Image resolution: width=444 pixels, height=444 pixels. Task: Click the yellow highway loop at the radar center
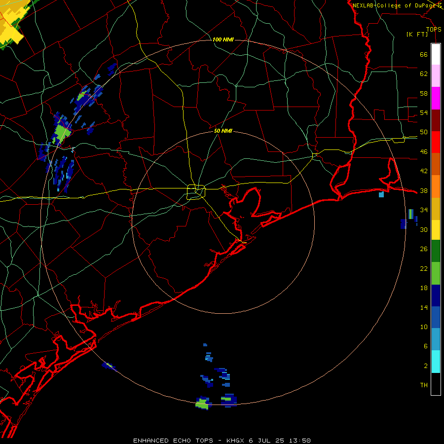[196, 192]
